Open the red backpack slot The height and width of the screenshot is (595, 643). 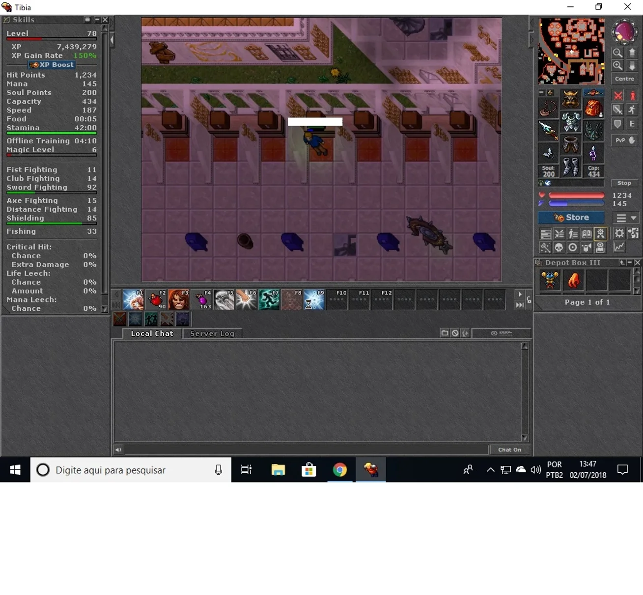pos(593,108)
